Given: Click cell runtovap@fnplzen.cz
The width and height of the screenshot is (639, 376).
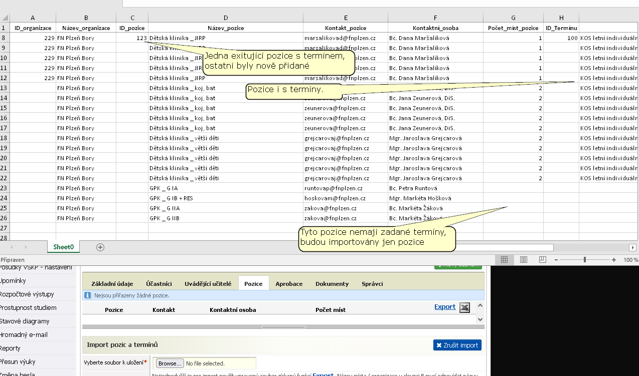Looking at the screenshot, I should [346, 188].
